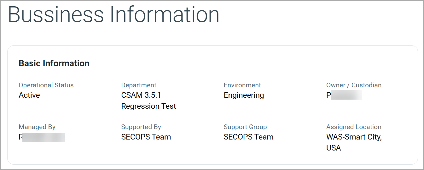
Task: Click the USA text in Assigned Location
Action: pos(334,148)
